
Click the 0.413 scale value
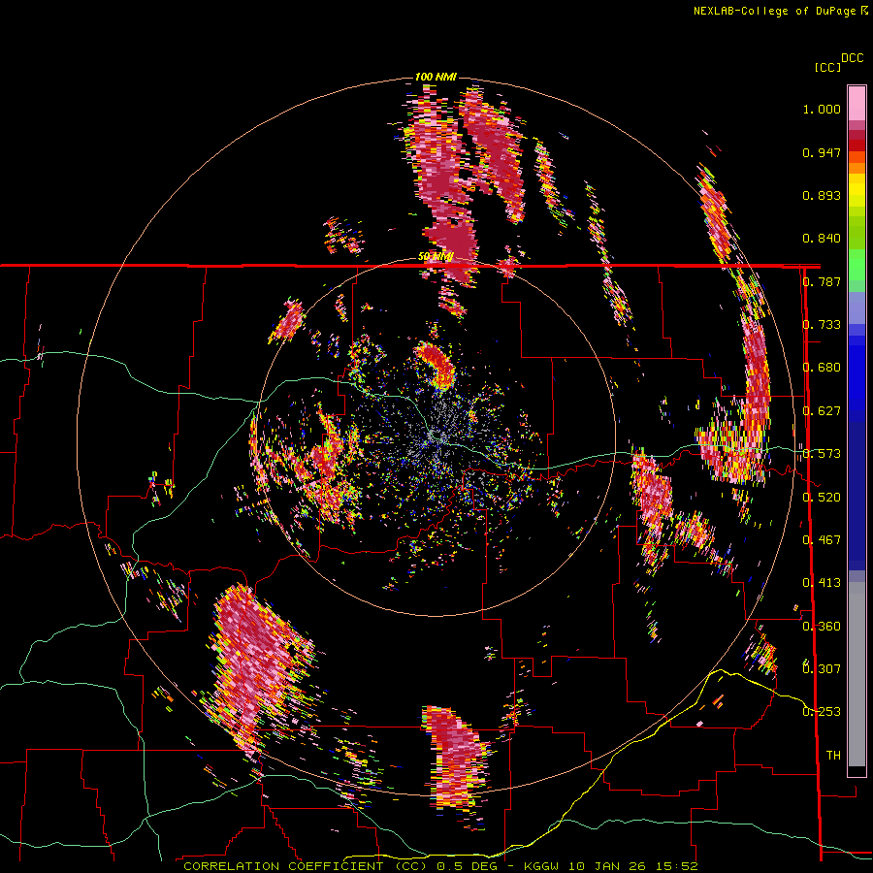coord(822,583)
